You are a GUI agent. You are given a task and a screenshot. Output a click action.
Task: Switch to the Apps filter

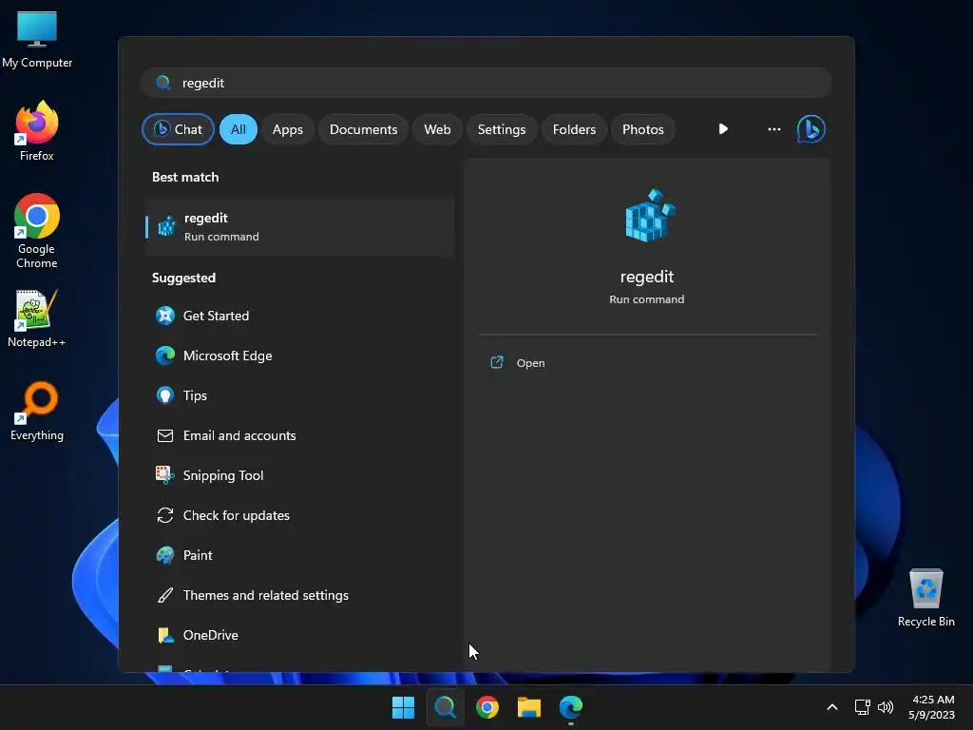point(287,129)
